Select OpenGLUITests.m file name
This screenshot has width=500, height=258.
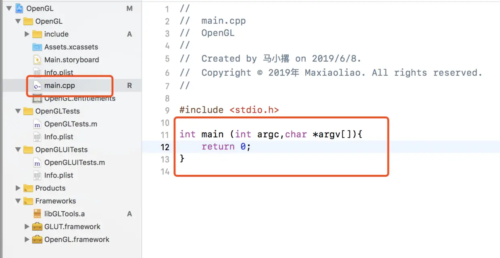75,163
